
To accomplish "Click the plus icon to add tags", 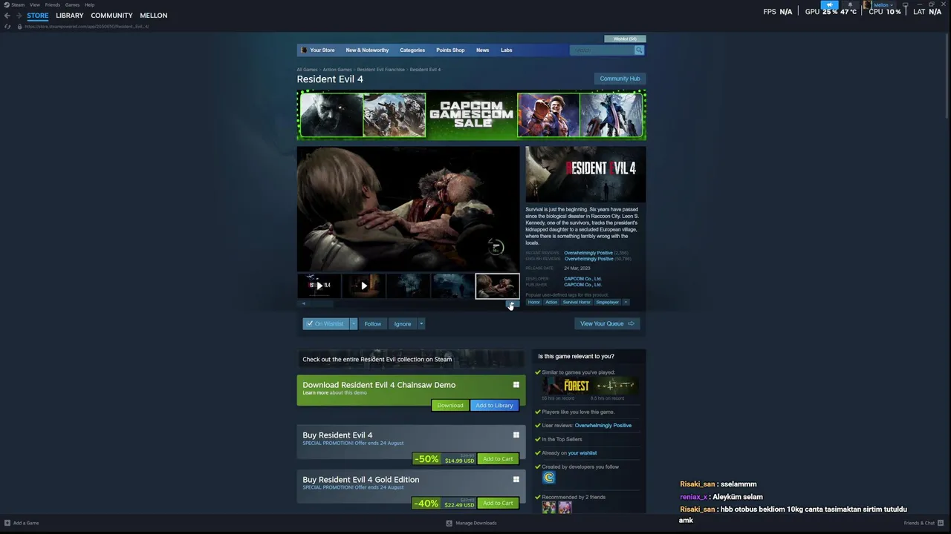I will [x=626, y=302].
